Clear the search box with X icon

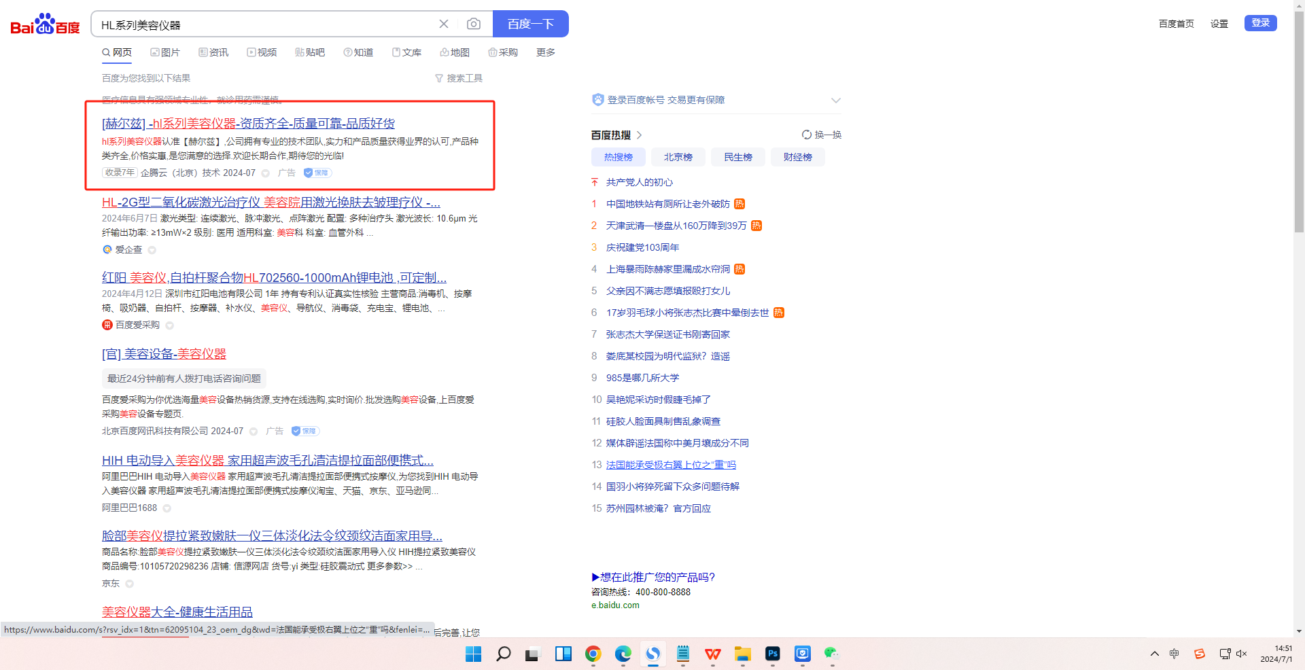click(x=444, y=24)
